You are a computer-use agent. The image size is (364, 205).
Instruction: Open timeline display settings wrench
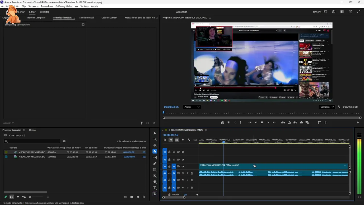click(189, 140)
